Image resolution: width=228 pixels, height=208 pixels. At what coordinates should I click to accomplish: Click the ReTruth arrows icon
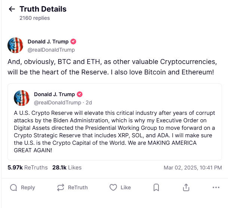[61, 187]
